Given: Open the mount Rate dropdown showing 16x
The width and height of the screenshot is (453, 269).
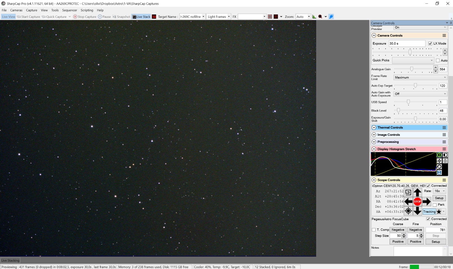Looking at the screenshot, I should [440, 191].
